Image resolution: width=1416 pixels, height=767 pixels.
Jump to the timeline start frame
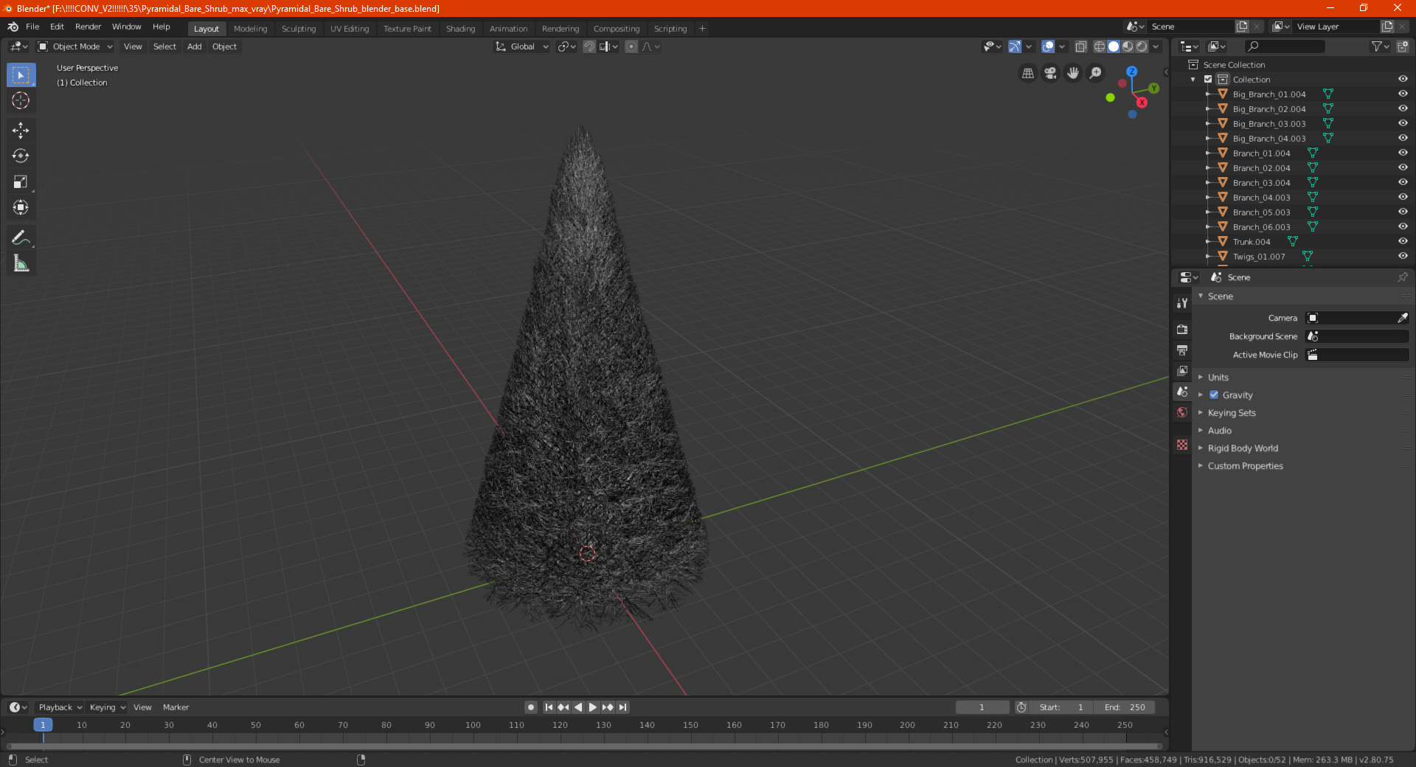point(549,707)
